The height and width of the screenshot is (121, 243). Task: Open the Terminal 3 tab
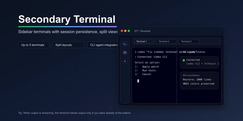189,41
